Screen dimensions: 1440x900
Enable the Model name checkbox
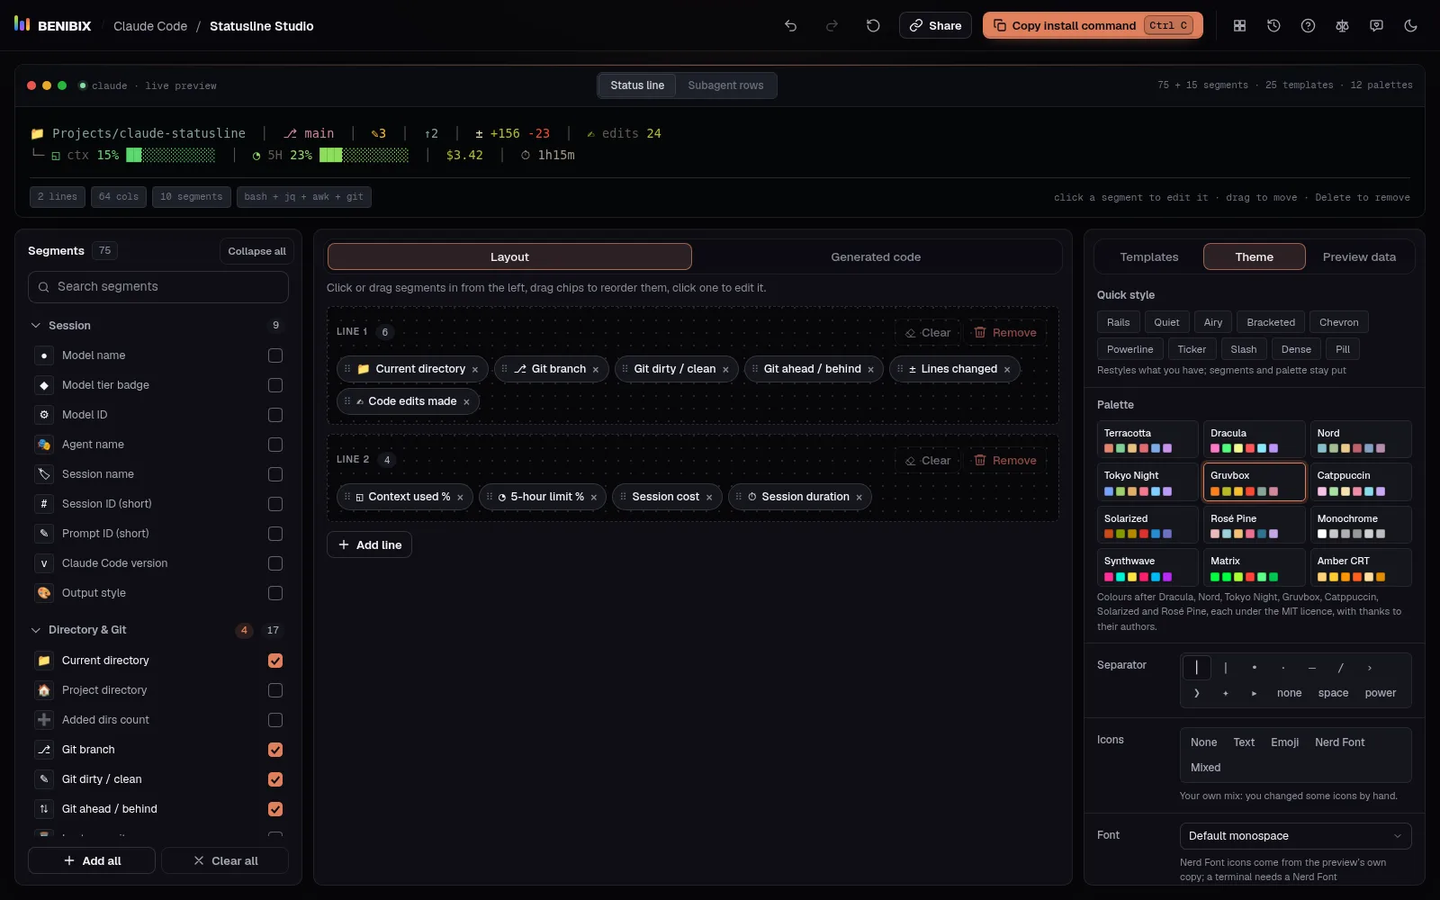pyautogui.click(x=275, y=355)
